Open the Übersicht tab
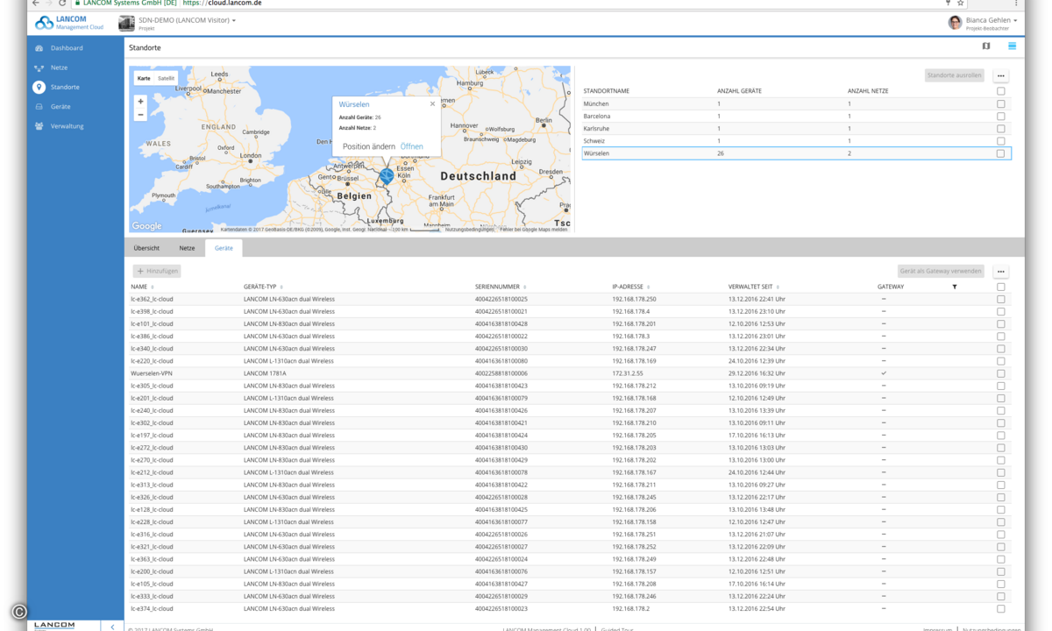 146,248
